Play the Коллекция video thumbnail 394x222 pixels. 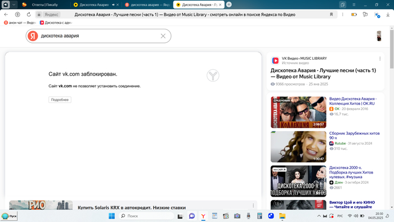click(x=298, y=112)
